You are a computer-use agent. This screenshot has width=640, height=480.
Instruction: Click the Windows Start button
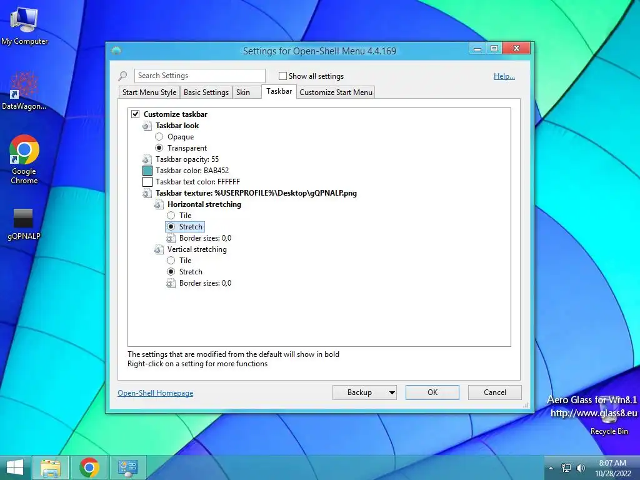(15, 467)
